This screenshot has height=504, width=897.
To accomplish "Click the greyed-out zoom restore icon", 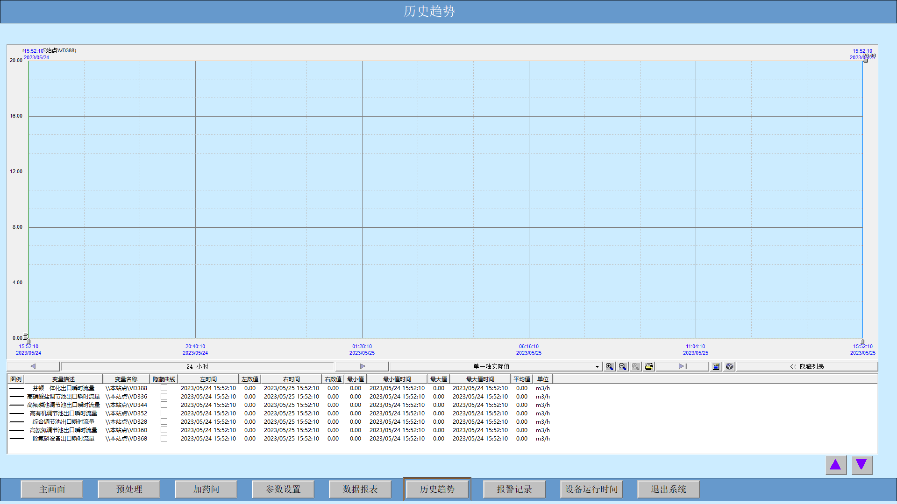I will coord(636,366).
